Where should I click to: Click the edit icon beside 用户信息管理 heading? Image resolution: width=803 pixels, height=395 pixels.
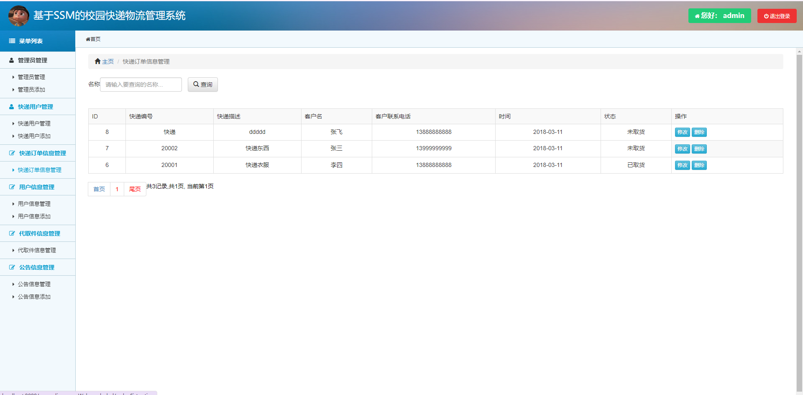[x=12, y=187]
